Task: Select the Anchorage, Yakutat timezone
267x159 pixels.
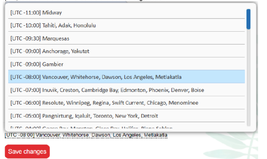Action: (x=127, y=51)
